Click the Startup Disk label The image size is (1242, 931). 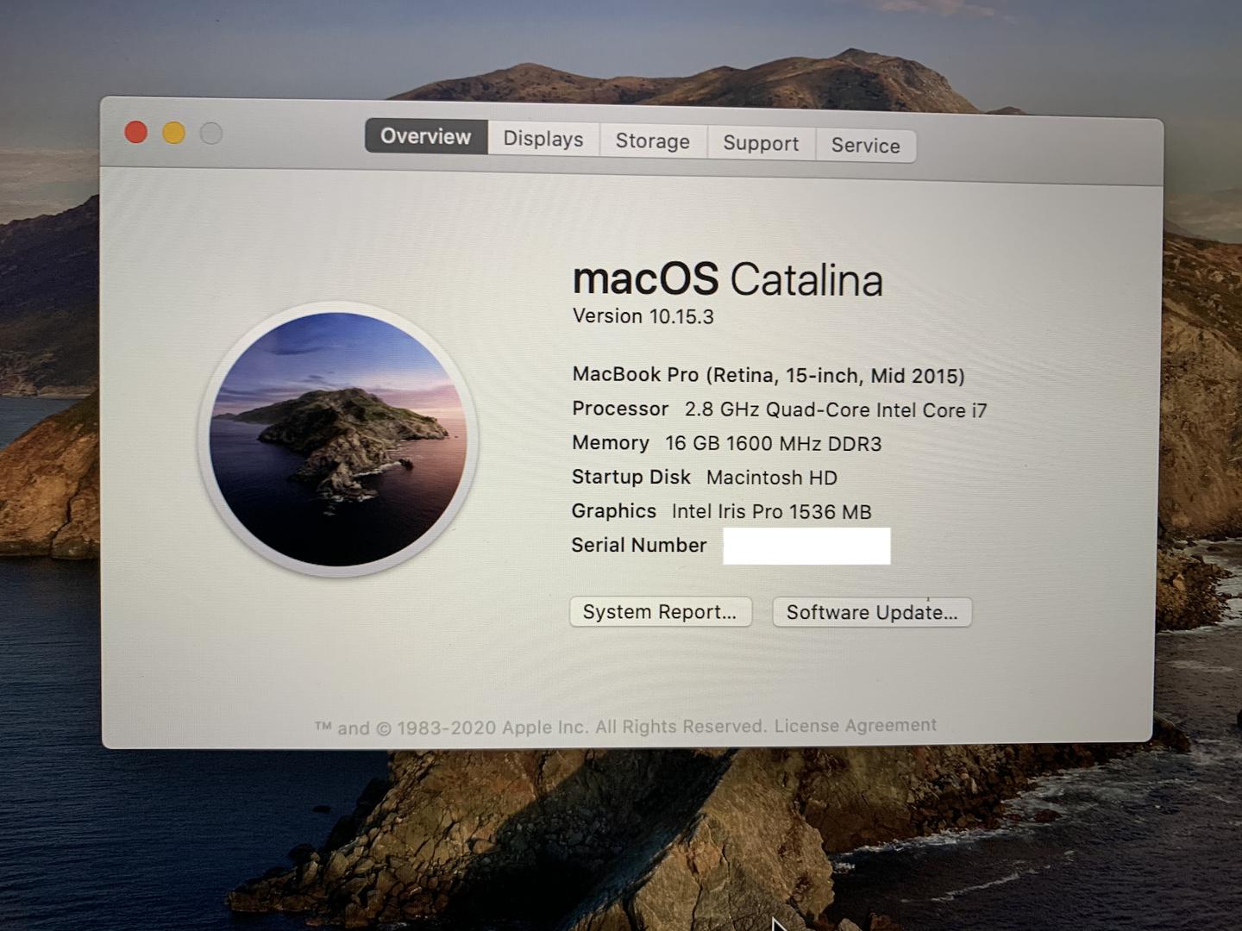[631, 477]
